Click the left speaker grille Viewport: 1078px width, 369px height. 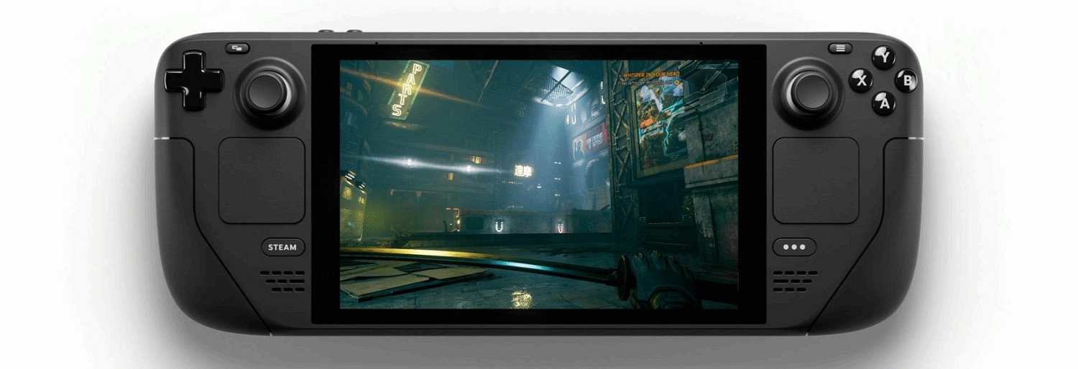(x=282, y=281)
